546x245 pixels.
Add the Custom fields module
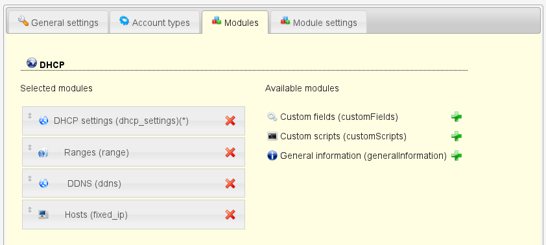456,117
